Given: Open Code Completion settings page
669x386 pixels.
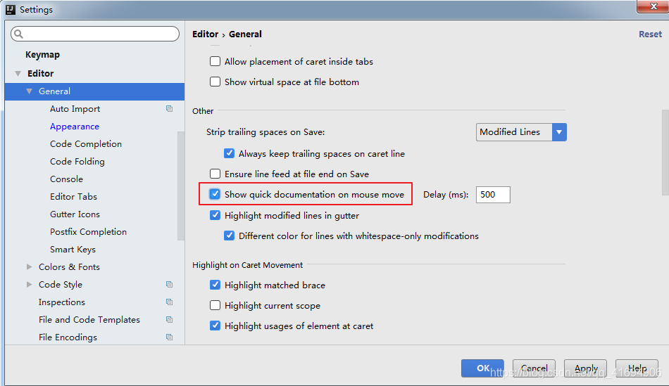Looking at the screenshot, I should click(86, 144).
